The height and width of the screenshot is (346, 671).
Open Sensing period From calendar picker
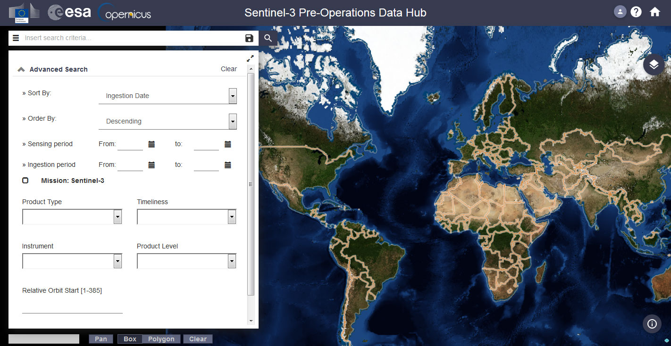pyautogui.click(x=151, y=144)
